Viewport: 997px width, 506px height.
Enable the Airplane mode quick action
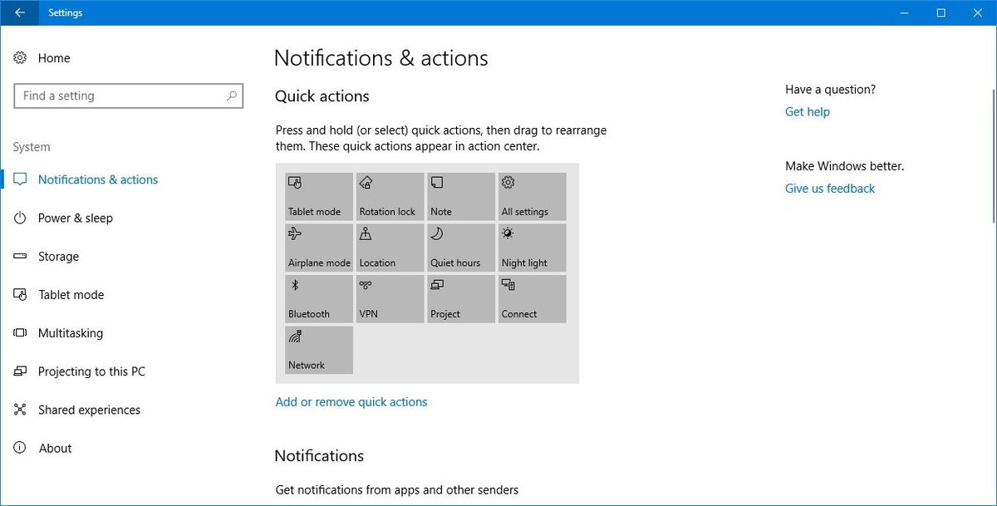(318, 247)
